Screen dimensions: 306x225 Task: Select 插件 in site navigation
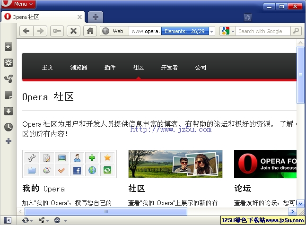110,68
